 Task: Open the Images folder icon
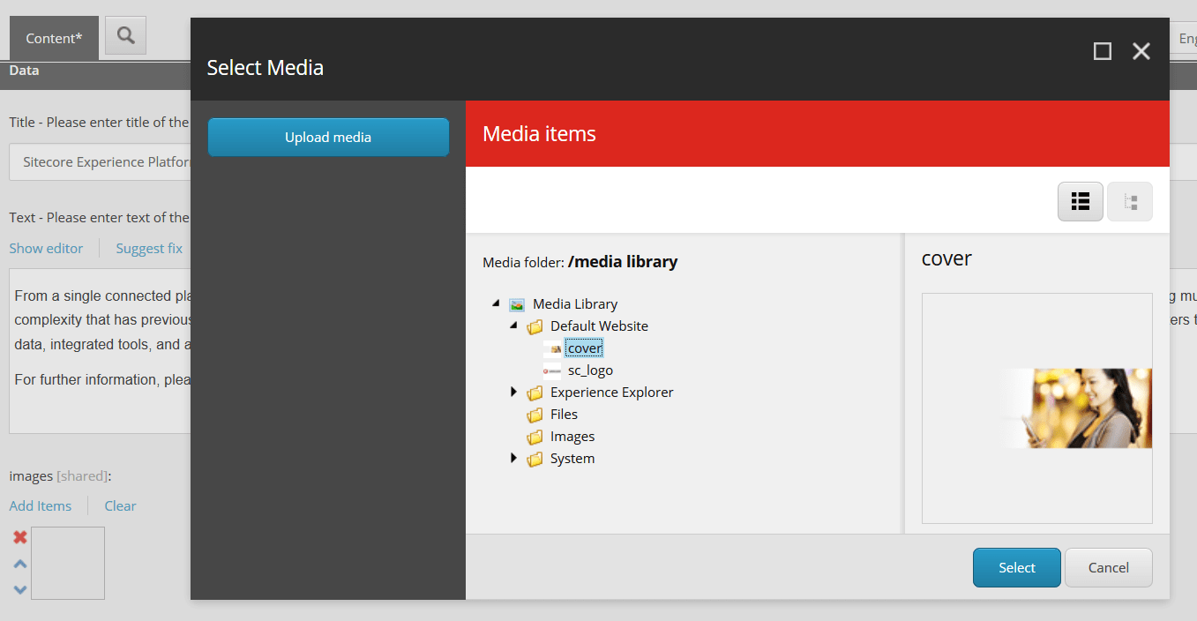535,436
